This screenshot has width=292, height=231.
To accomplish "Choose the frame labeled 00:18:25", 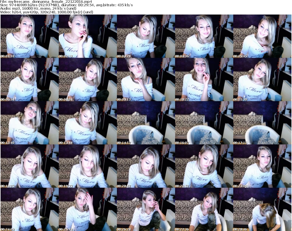I will [30, 166].
